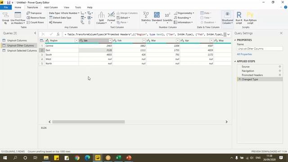Click the All Properties link
The width and height of the screenshot is (288, 162).
point(244,54)
